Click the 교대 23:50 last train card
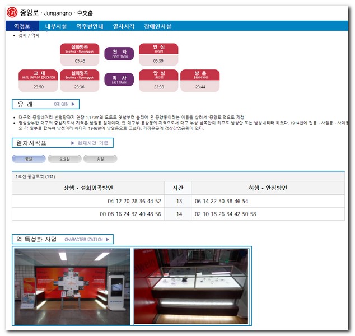 [38, 80]
